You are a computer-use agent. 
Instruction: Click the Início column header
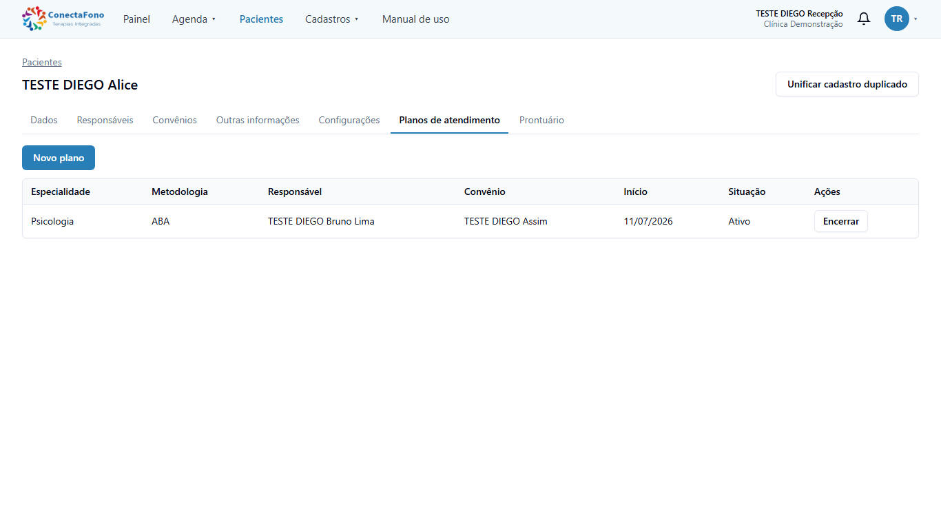pos(636,191)
